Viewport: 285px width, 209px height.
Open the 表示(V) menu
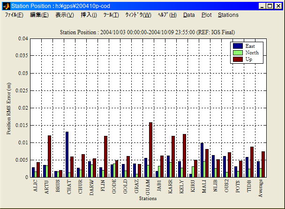pos(64,15)
